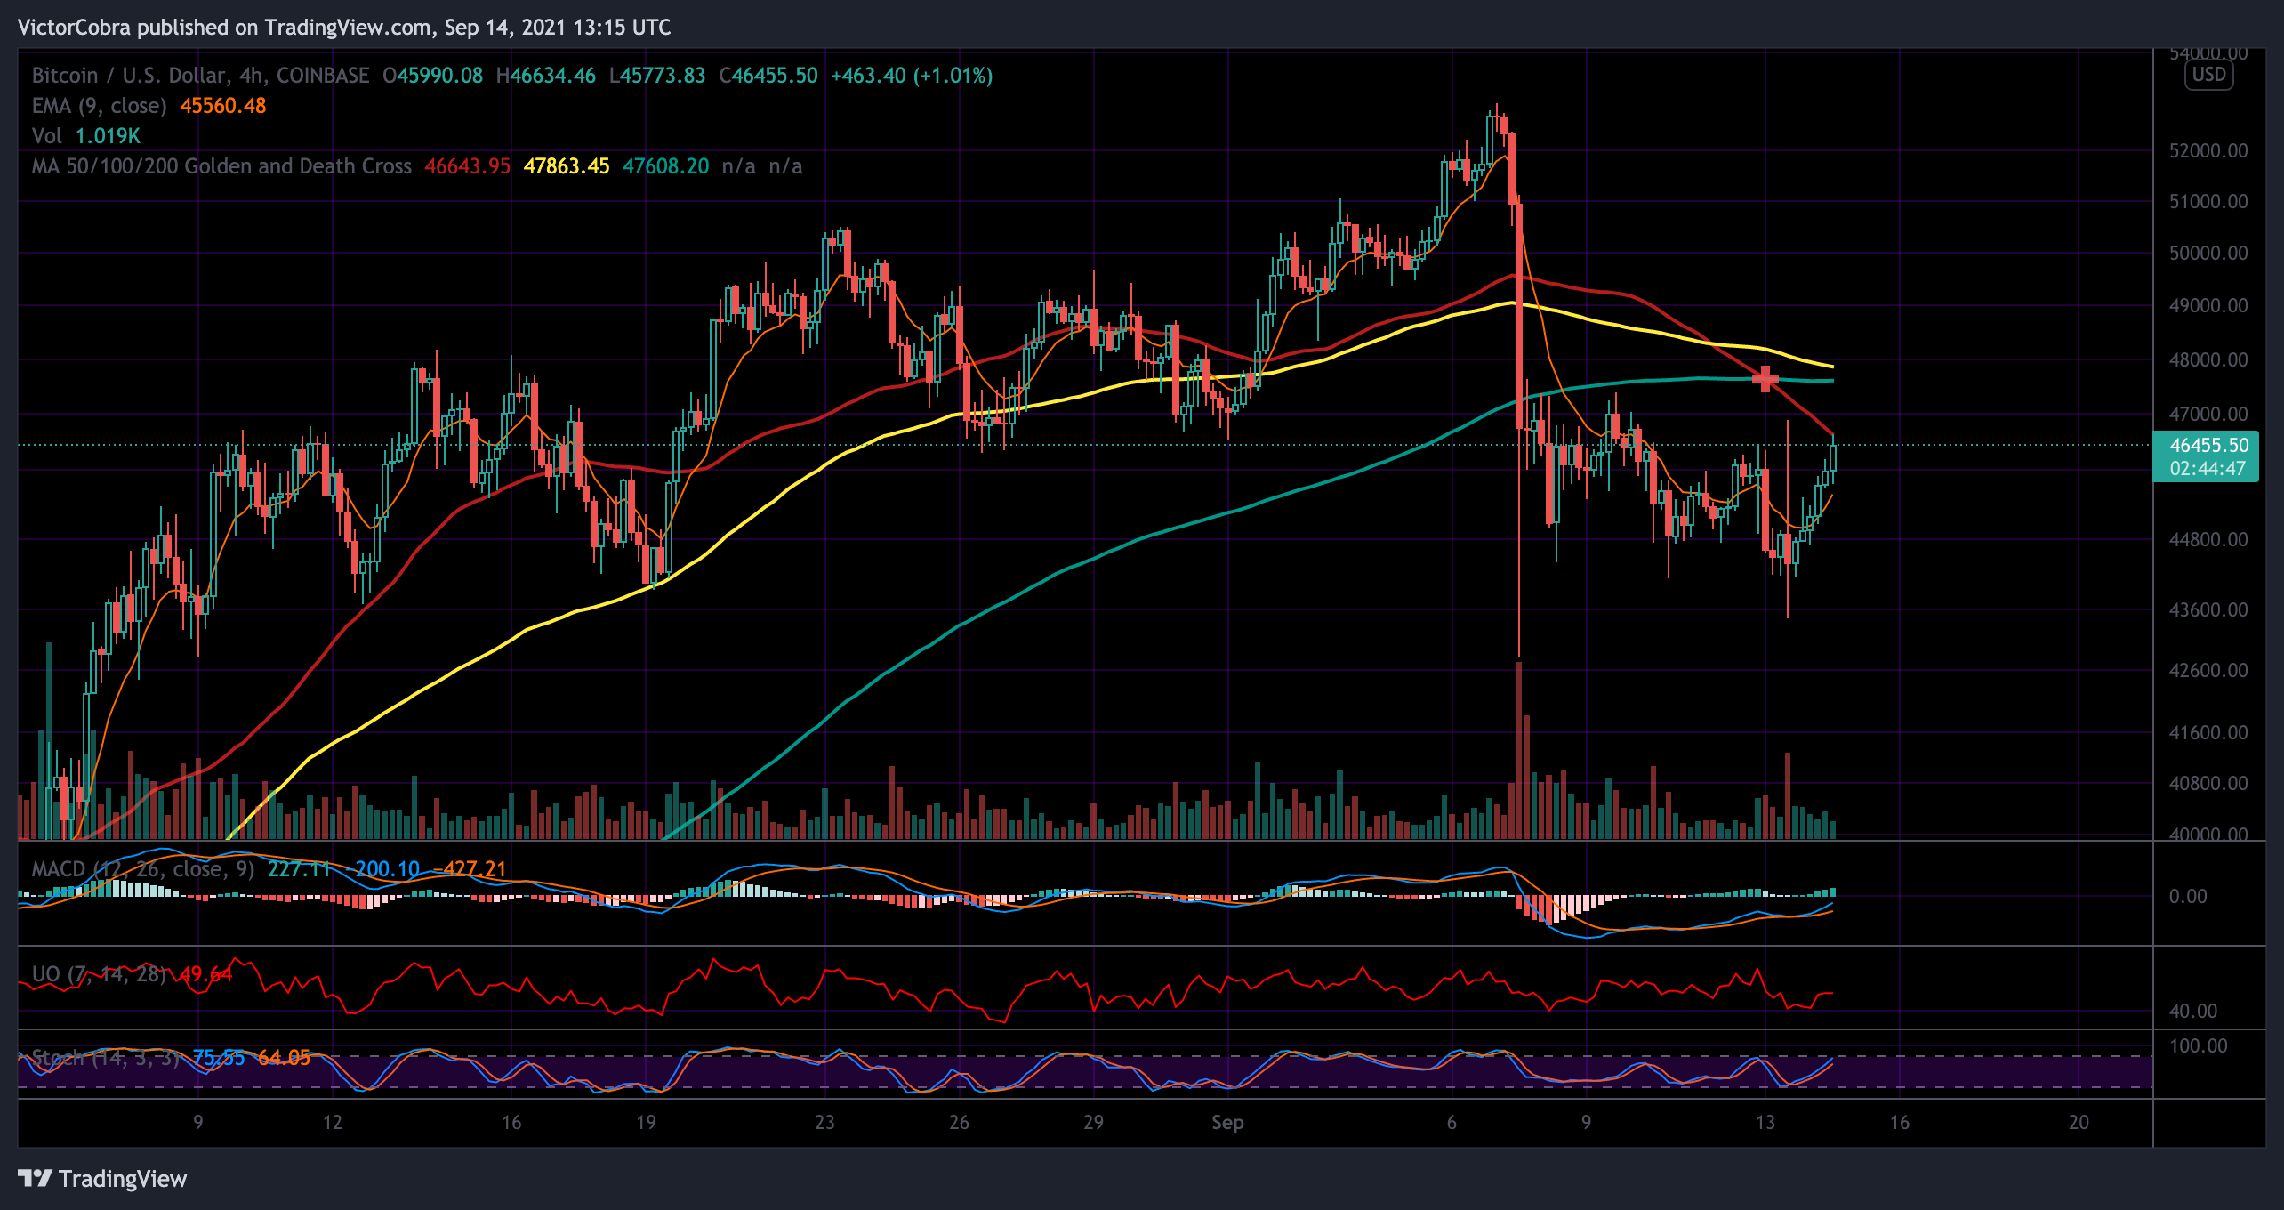2284x1210 pixels.
Task: Click the TradingView logo at bottom left
Action: [x=103, y=1179]
